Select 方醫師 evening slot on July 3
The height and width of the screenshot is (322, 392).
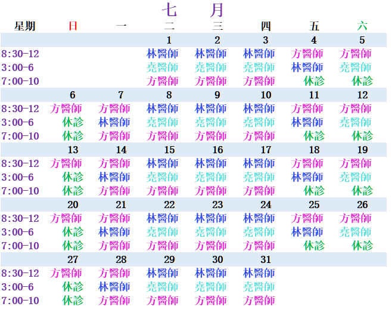(x=259, y=81)
